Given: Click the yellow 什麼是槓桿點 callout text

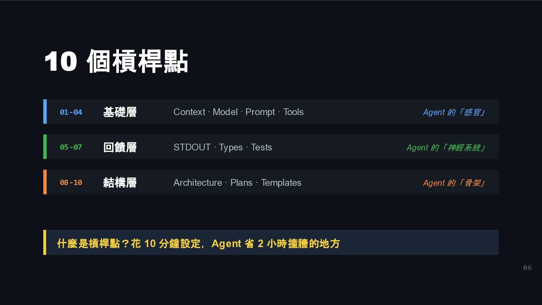Looking at the screenshot, I should [198, 243].
